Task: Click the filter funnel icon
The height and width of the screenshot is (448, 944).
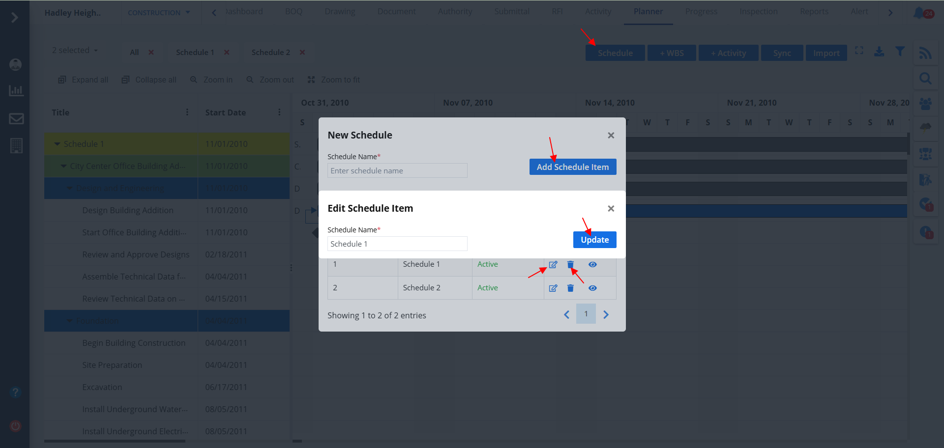Action: [x=900, y=52]
